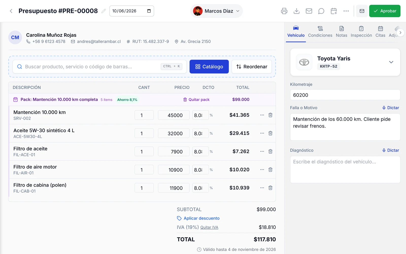Switch to the Vehículo tab
Viewport: 406px width, 254px height.
pos(296,32)
